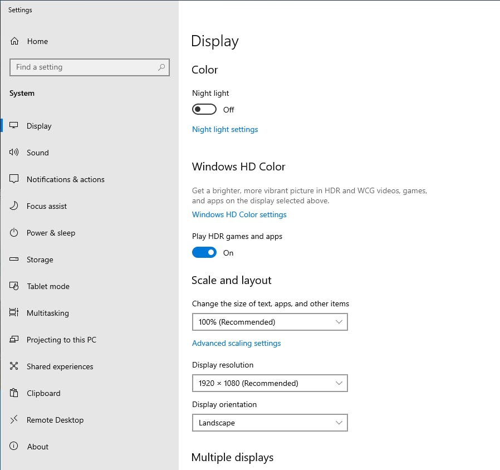This screenshot has height=470, width=500.
Task: Open Night light settings link
Action: point(225,129)
